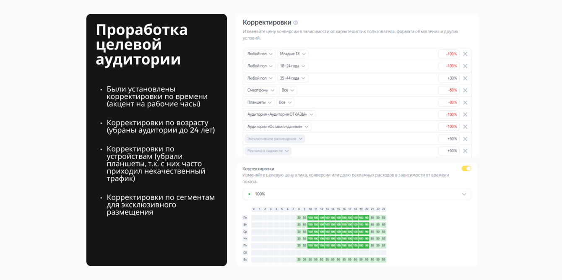This screenshot has width=562, height=280.
Task: Click Friday's 100 cell at hour 19
Action: tap(361, 246)
